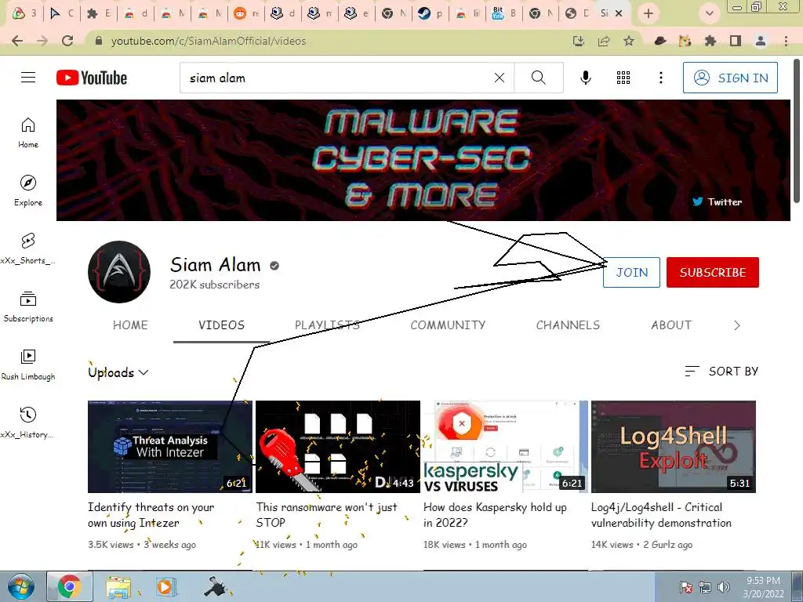Viewport: 803px width, 602px height.
Task: Open the Twitter link on banner
Action: [x=717, y=201]
